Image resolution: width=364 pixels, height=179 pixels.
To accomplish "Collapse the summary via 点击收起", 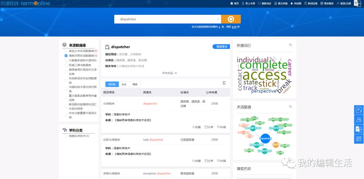I will click(x=170, y=73).
